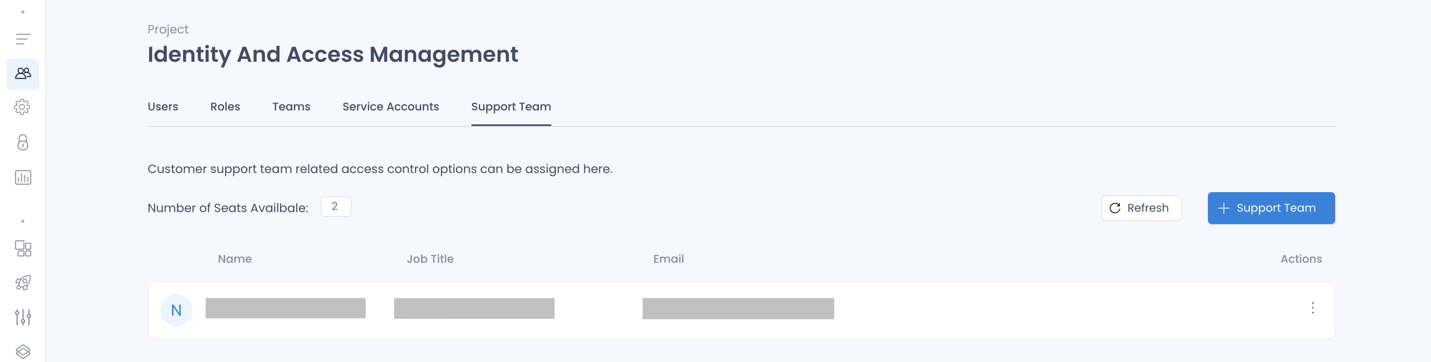Click the Refresh button

coord(1141,208)
